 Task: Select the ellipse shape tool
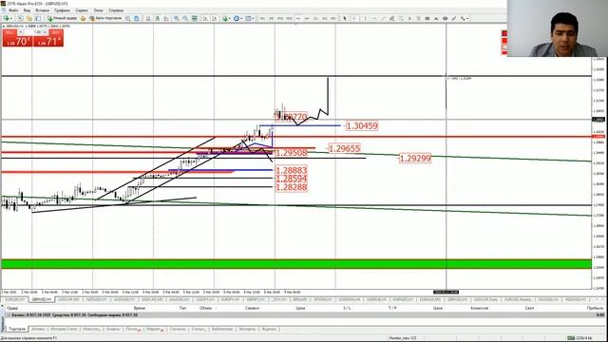(446, 18)
